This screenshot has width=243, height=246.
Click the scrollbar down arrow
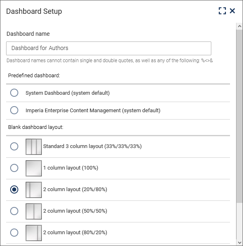[x=239, y=243]
